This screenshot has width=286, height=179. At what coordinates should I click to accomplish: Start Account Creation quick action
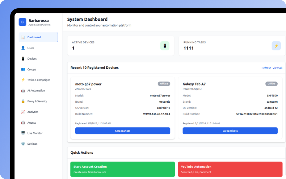click(x=123, y=169)
